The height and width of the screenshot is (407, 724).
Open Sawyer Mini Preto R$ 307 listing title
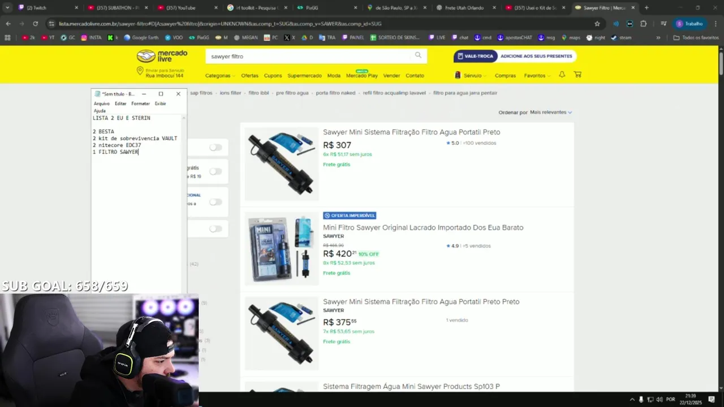point(411,132)
